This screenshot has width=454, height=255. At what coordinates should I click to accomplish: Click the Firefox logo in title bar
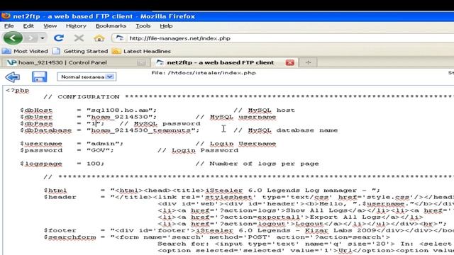(x=6, y=16)
